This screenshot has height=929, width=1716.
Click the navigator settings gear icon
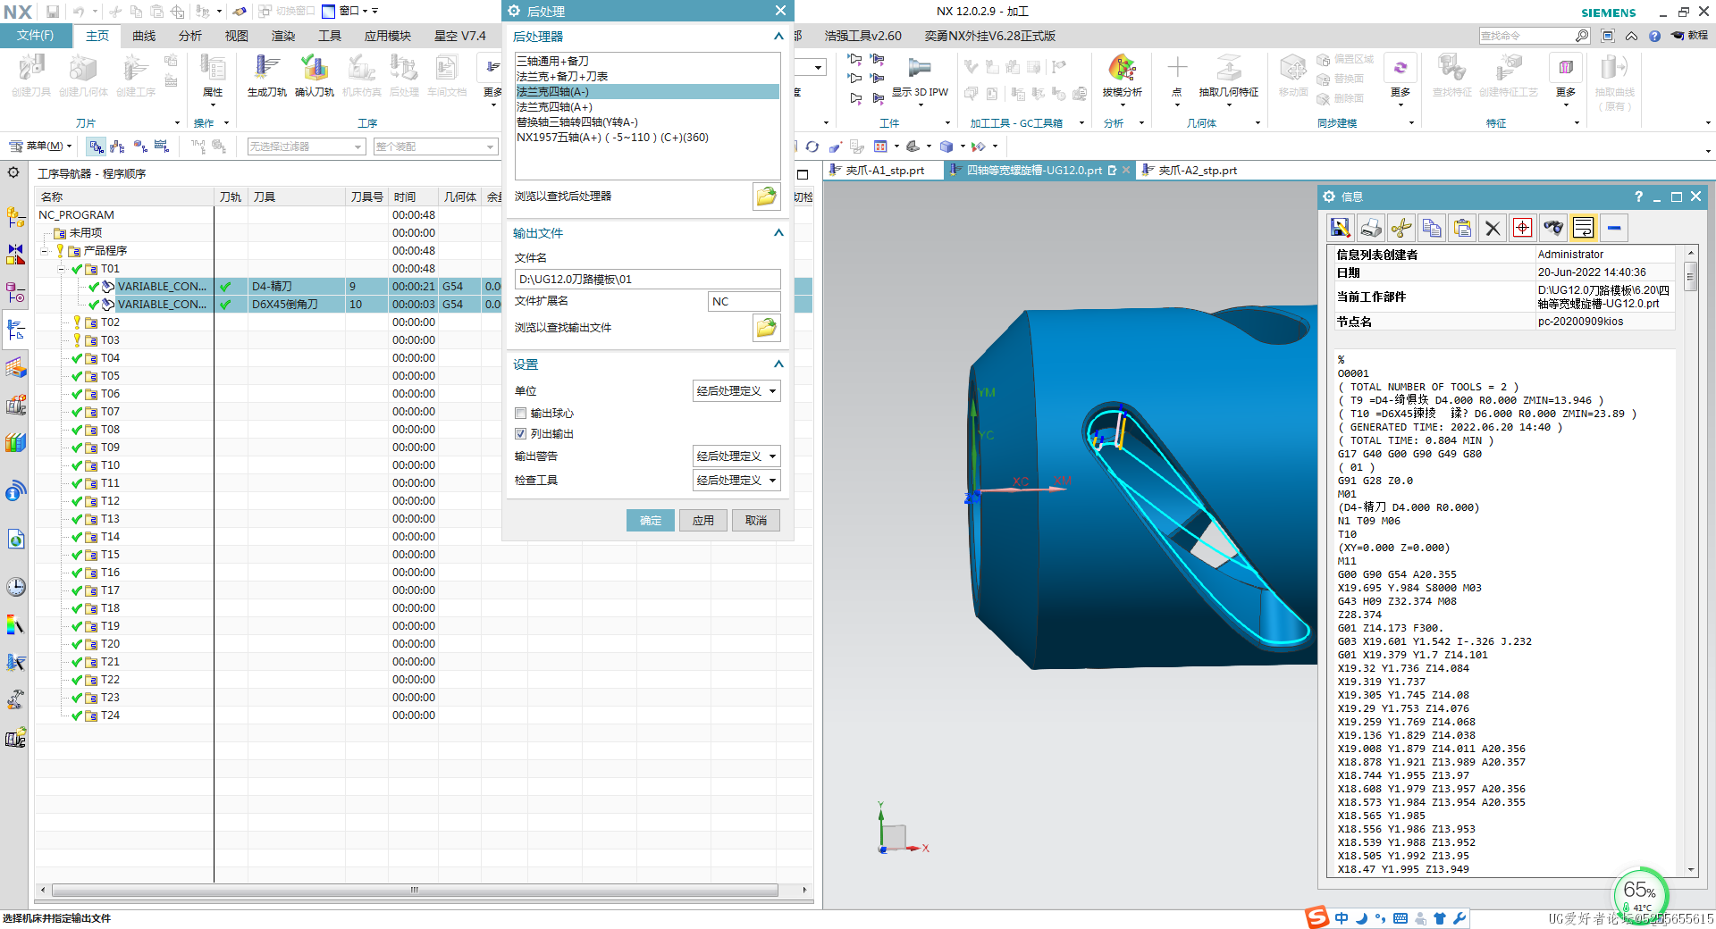(13, 172)
